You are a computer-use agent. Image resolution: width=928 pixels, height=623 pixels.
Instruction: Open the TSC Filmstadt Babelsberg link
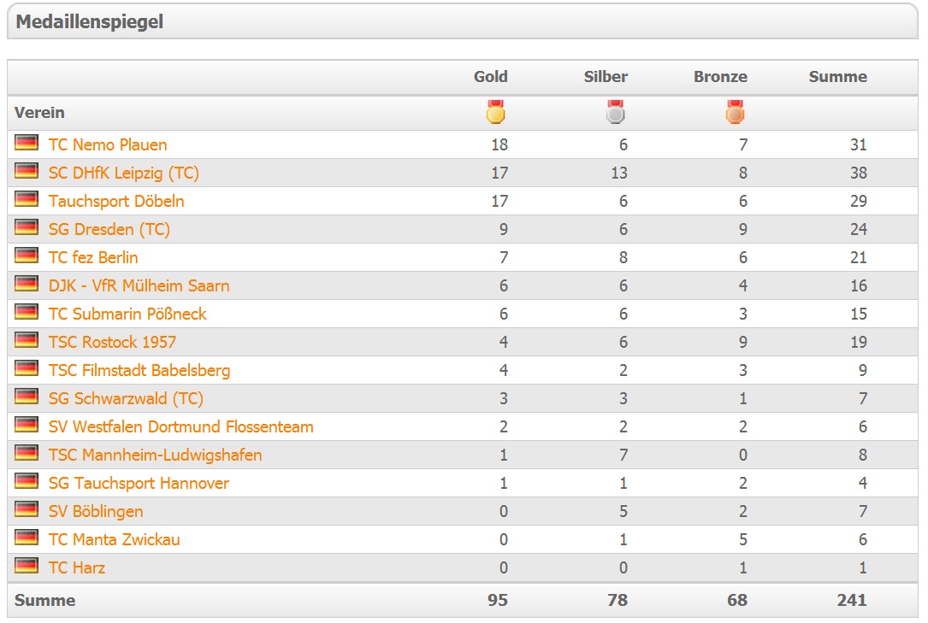[x=139, y=370]
